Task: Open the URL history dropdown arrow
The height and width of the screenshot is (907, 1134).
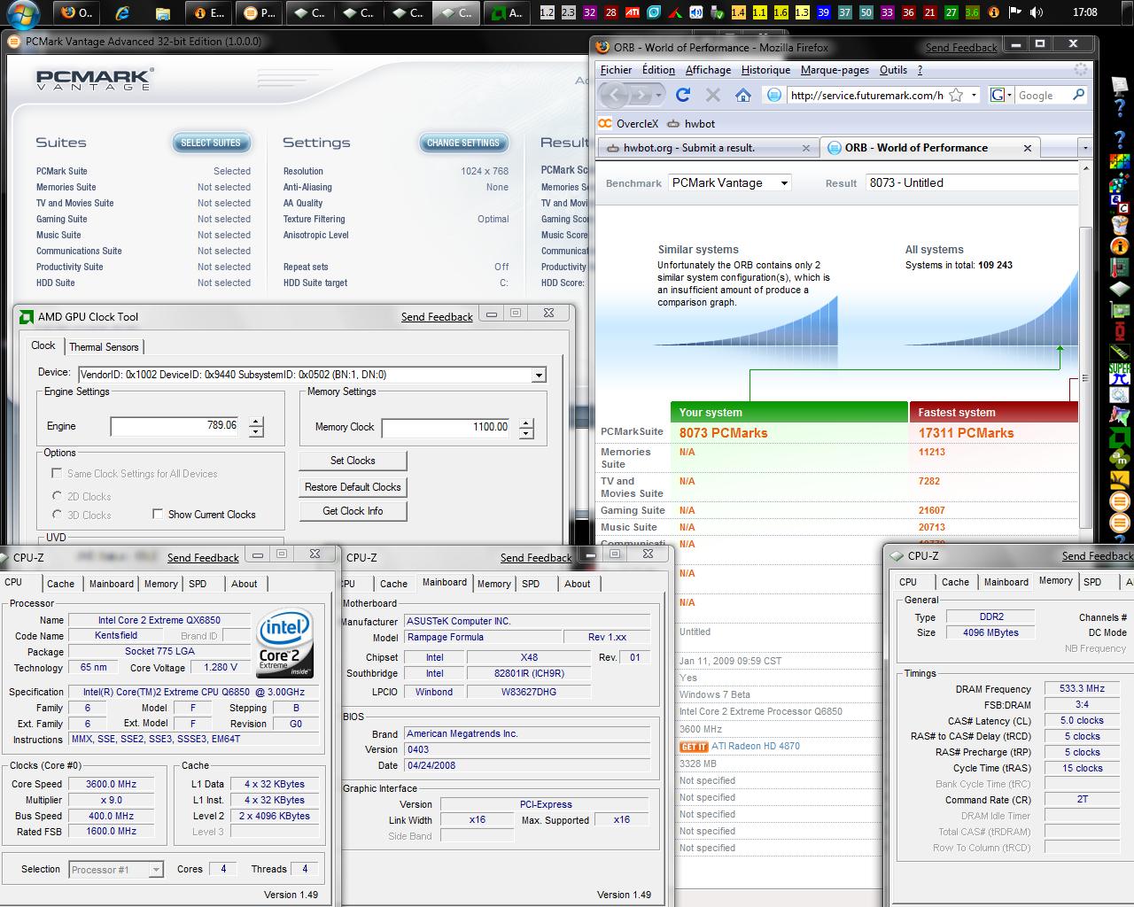Action: coord(974,95)
